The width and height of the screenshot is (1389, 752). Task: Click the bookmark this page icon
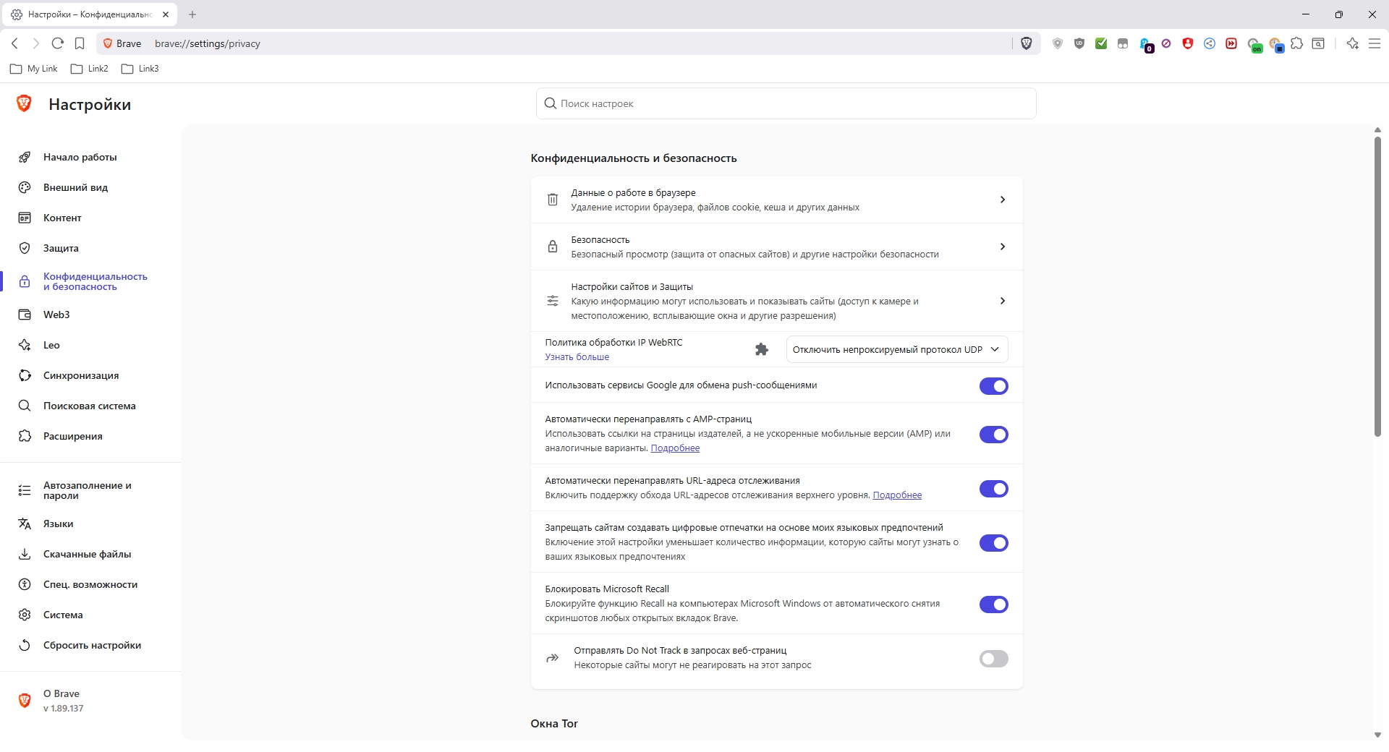point(80,43)
